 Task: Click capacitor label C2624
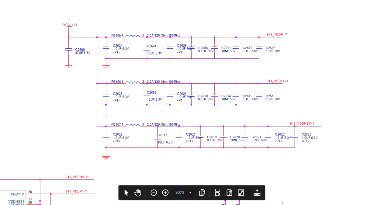(118, 46)
